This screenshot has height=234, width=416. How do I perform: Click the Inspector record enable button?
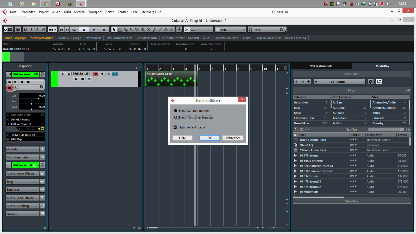click(x=10, y=88)
